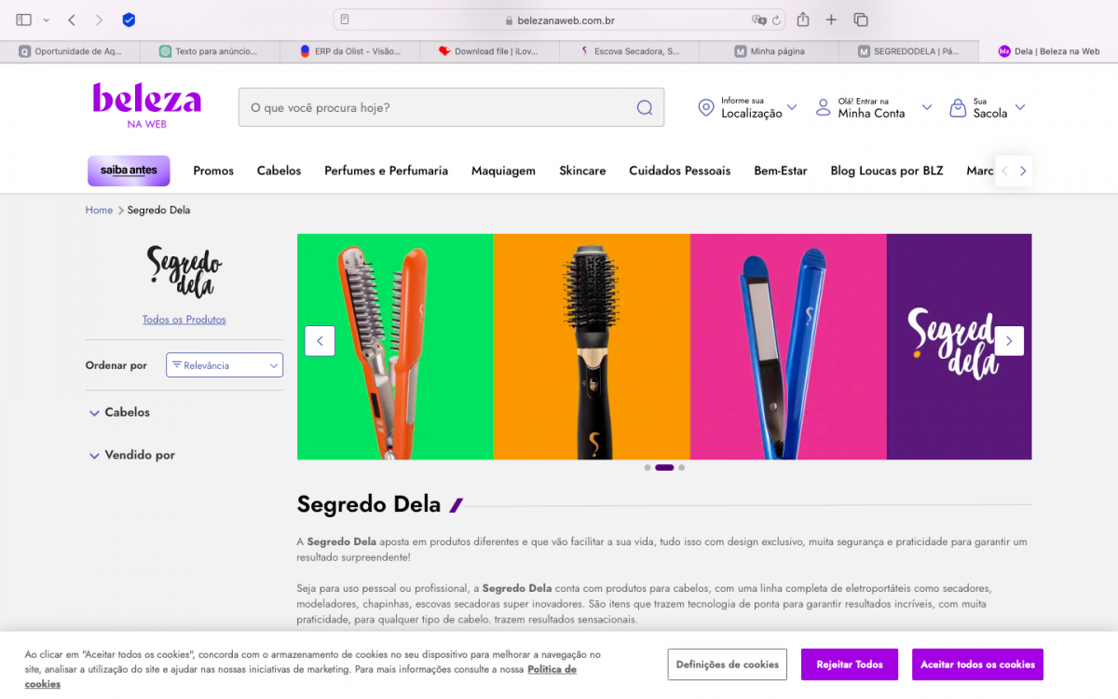Image resolution: width=1118 pixels, height=699 pixels.
Task: Click the reader view icon in the address bar
Action: click(346, 19)
